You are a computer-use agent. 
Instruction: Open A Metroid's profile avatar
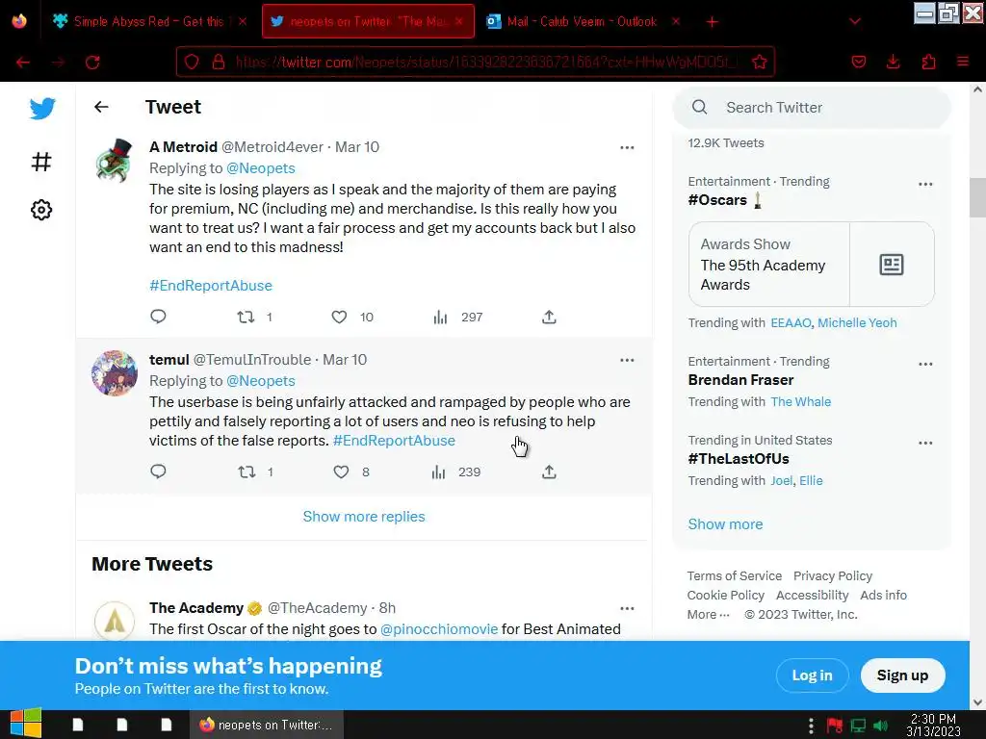coord(114,161)
